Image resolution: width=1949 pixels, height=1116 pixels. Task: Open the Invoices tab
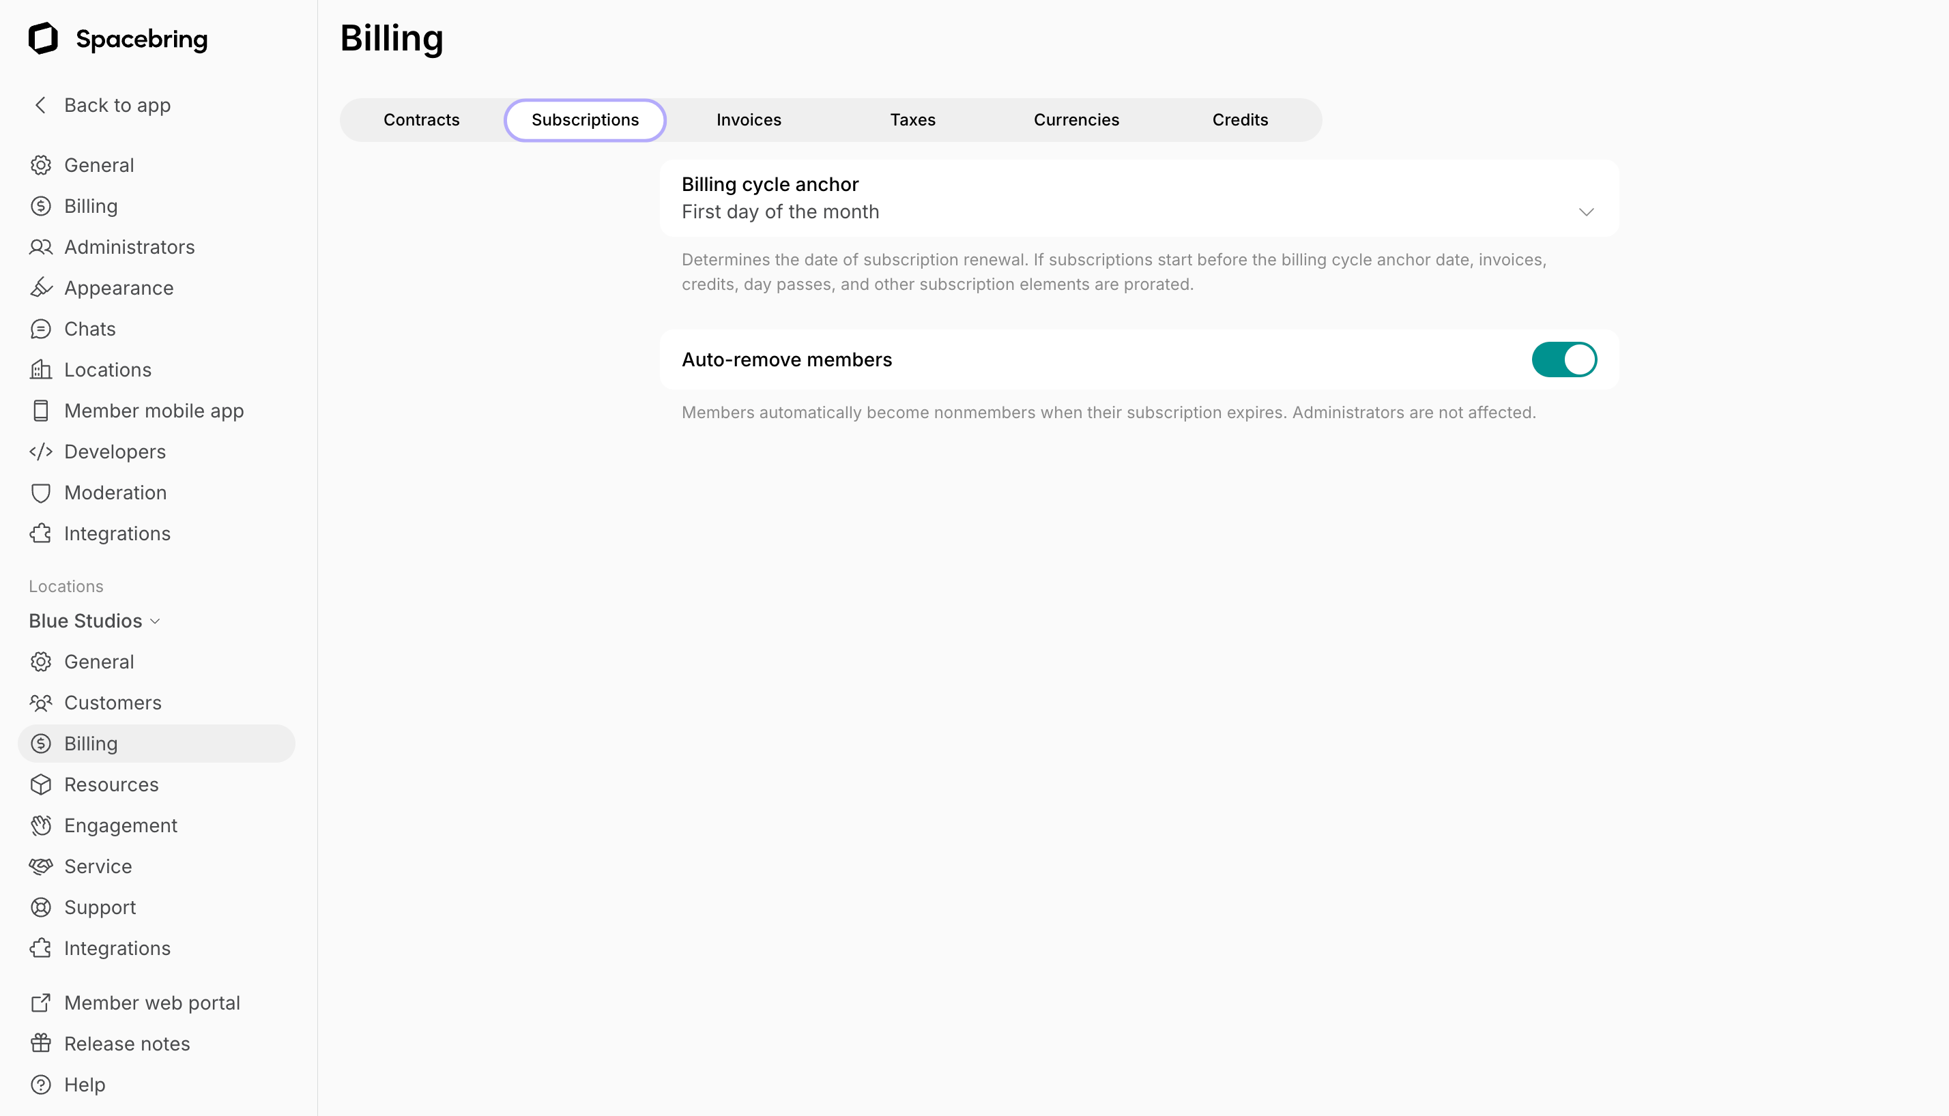pyautogui.click(x=749, y=119)
